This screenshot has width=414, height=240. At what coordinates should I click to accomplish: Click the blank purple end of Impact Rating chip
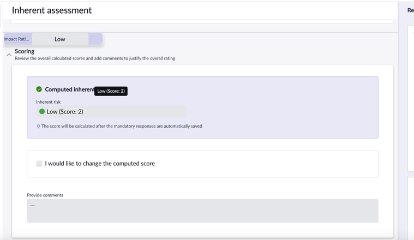tap(95, 39)
